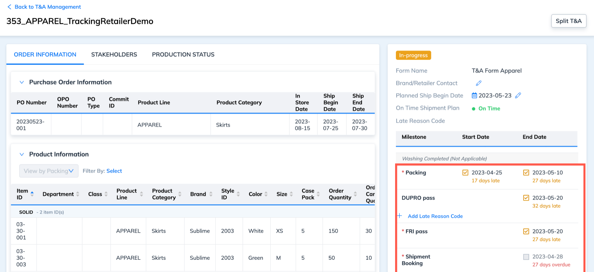594x272 pixels.
Task: Click the T&A Form Apparel form name
Action: [496, 71]
